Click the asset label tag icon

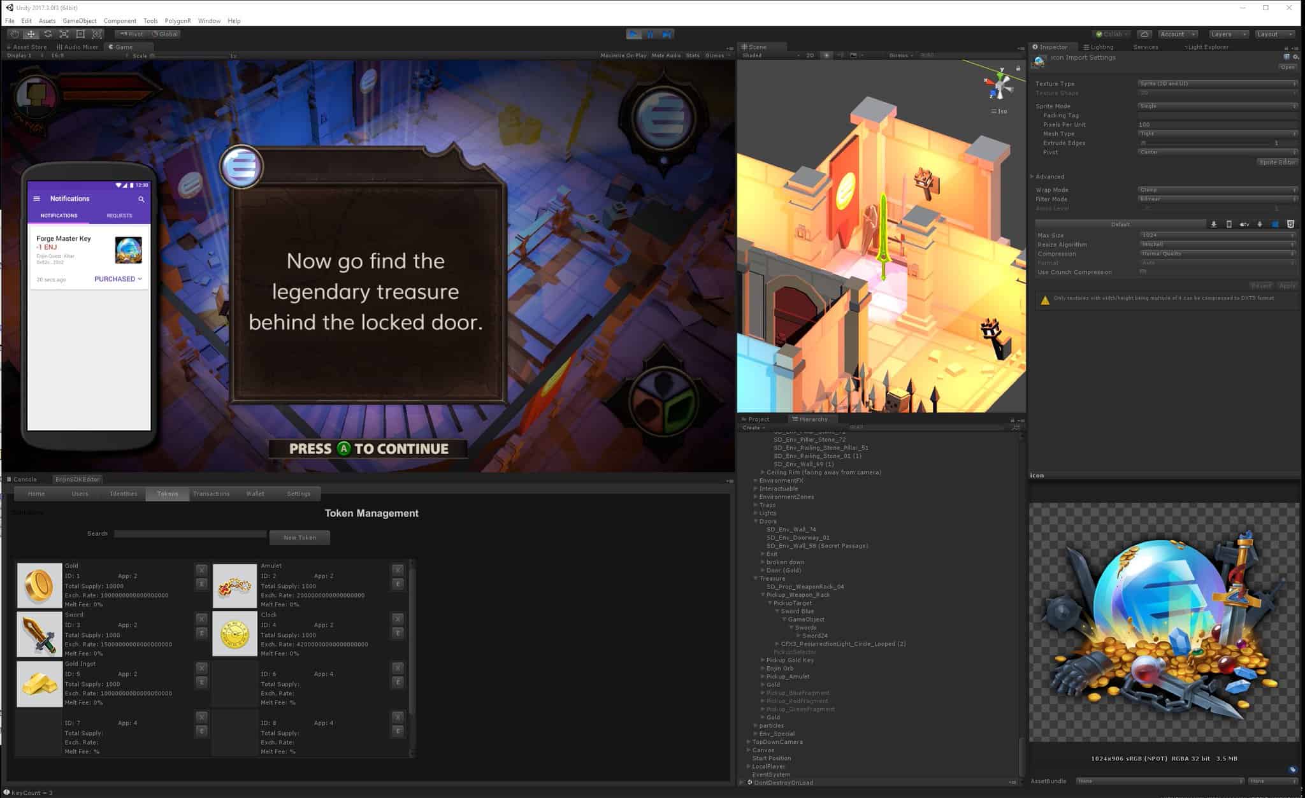pyautogui.click(x=1292, y=769)
